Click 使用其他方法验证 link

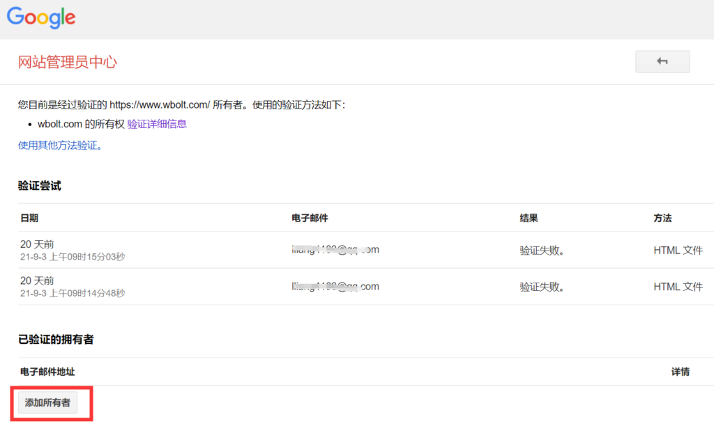coord(60,145)
